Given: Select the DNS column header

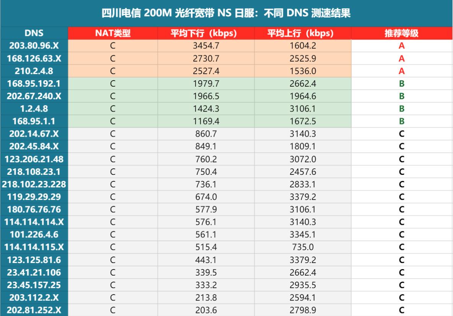Looking at the screenshot, I should click(34, 34).
